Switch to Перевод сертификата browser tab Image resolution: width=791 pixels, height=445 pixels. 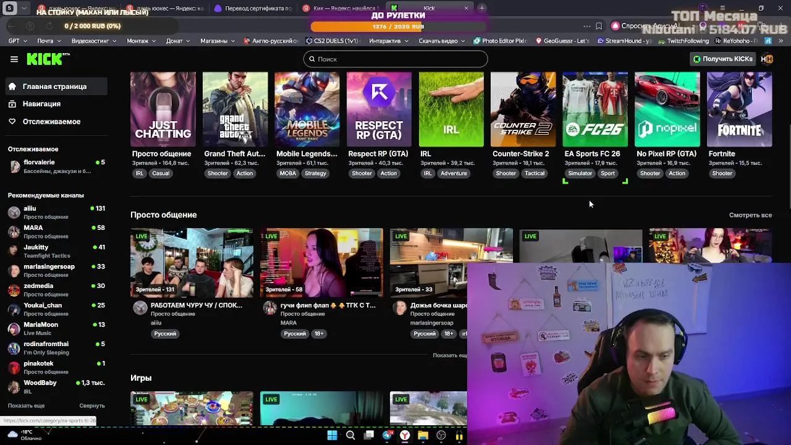coord(252,8)
